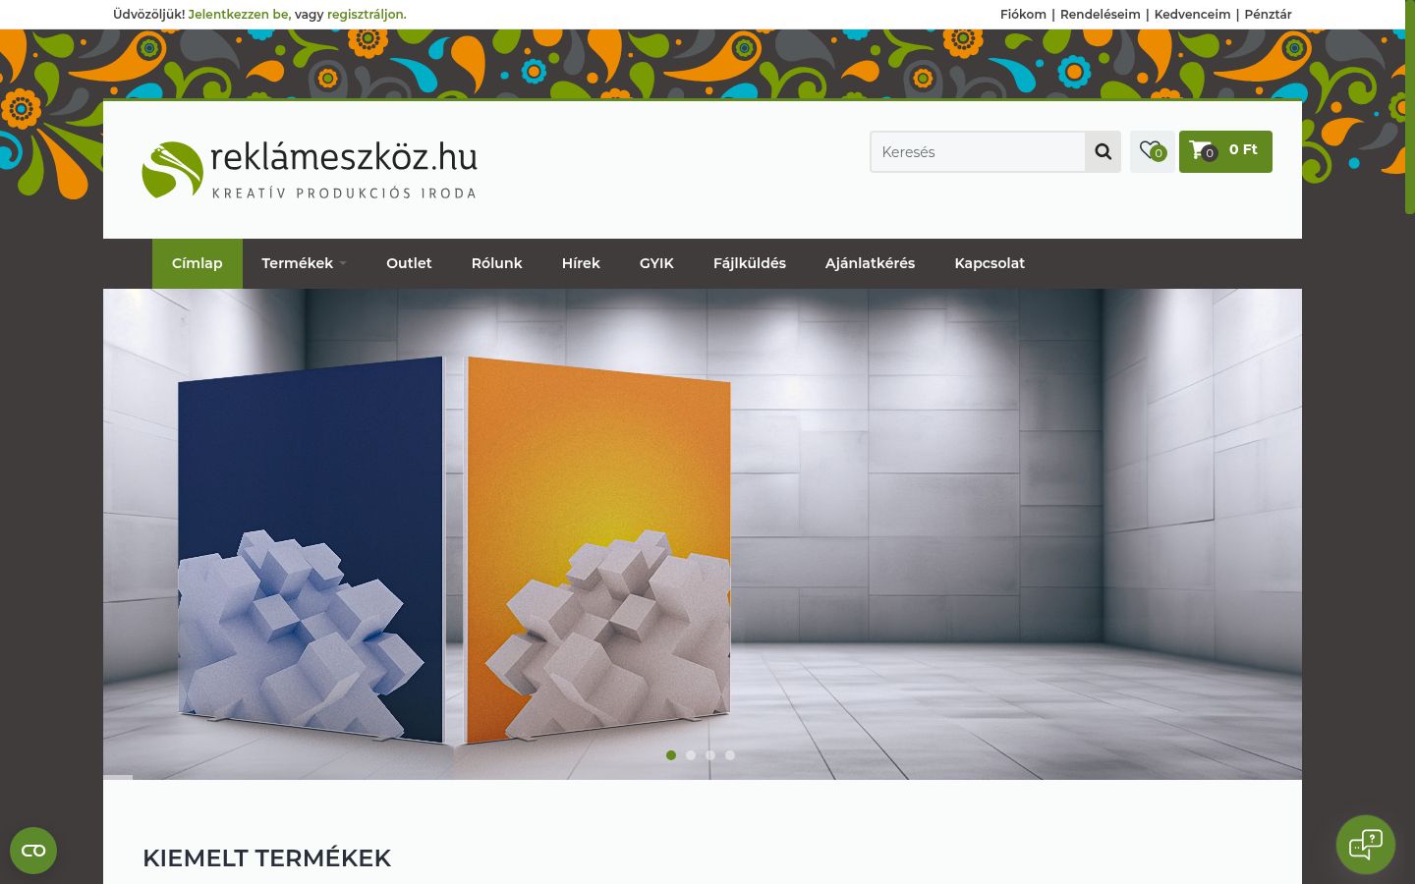Open the GYIK menu item
This screenshot has width=1415, height=884.
pyautogui.click(x=656, y=263)
